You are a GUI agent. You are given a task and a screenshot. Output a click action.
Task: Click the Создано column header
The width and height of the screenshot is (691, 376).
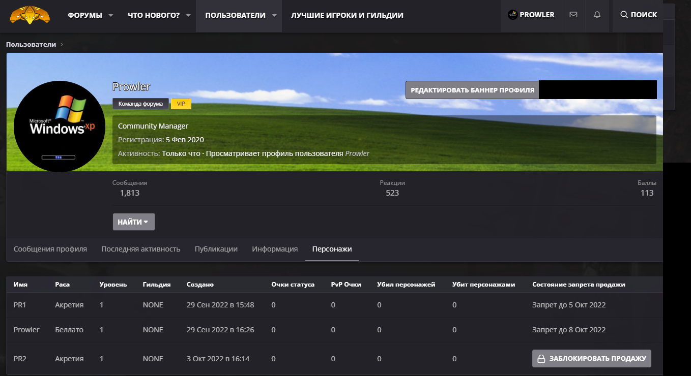click(200, 285)
